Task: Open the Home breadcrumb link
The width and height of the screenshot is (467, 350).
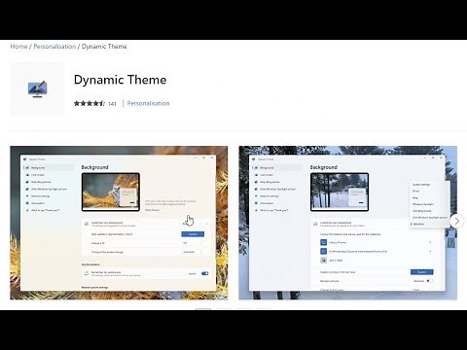Action: point(18,47)
